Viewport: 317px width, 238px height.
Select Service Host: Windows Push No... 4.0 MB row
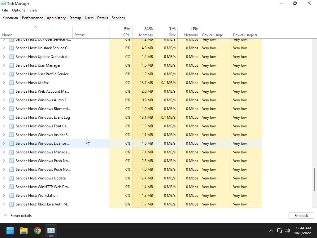pyautogui.click(x=131, y=170)
